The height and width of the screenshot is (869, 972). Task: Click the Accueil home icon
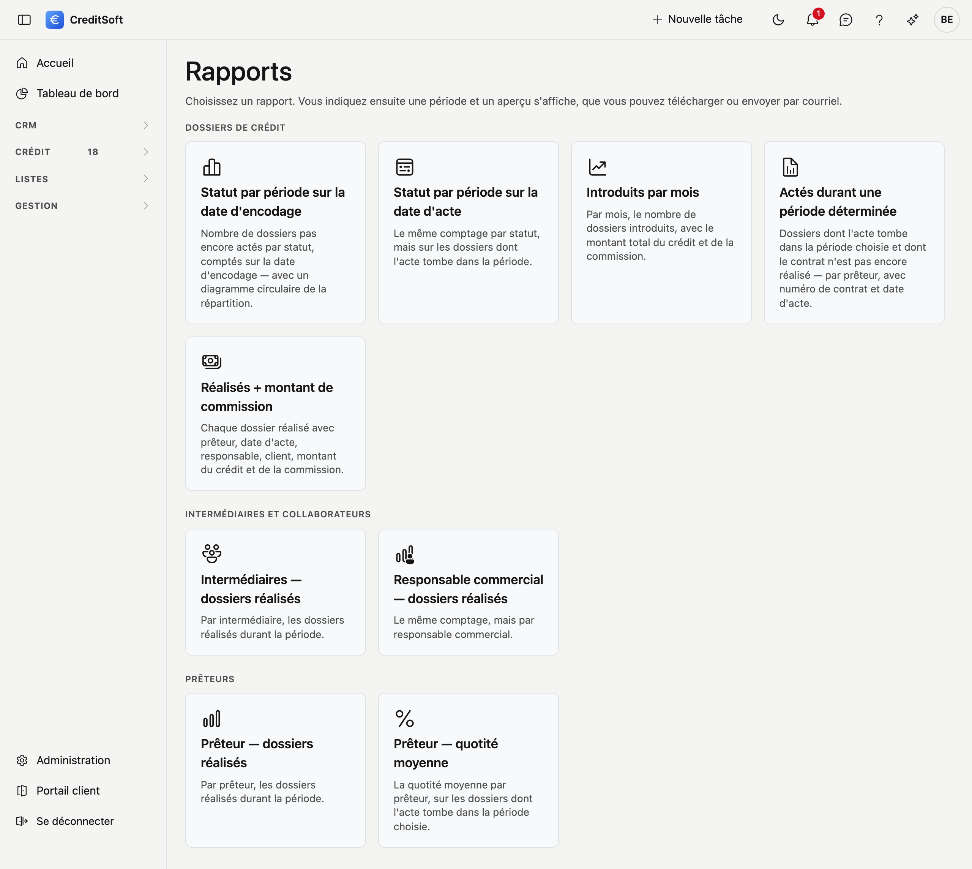[22, 63]
